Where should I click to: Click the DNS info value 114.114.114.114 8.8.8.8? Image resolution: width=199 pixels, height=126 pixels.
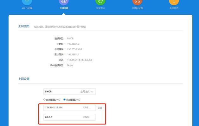80,60
